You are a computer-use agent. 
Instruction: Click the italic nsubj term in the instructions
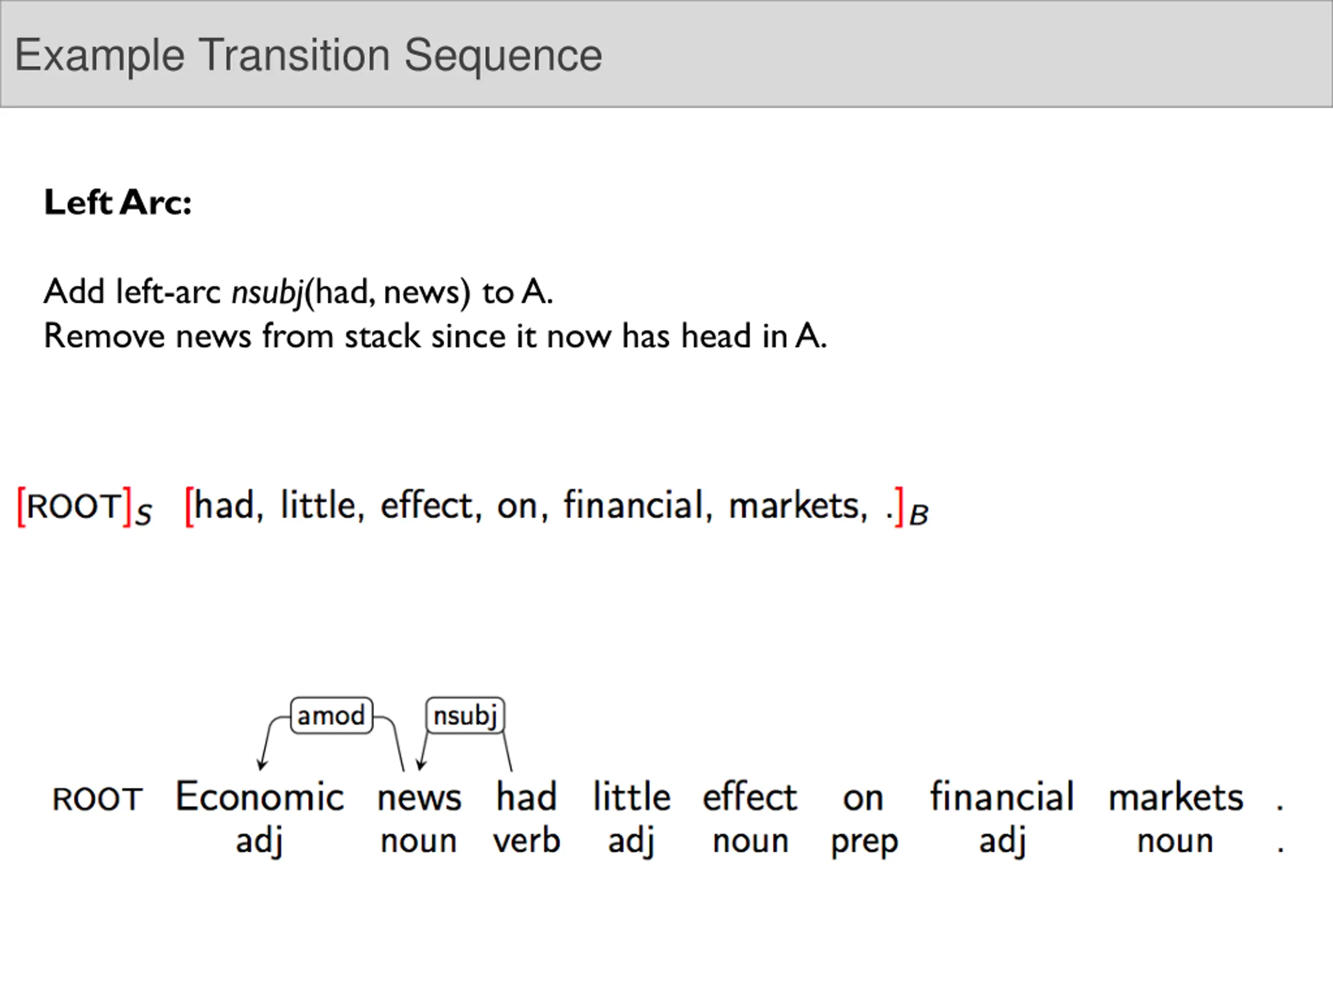tap(267, 292)
